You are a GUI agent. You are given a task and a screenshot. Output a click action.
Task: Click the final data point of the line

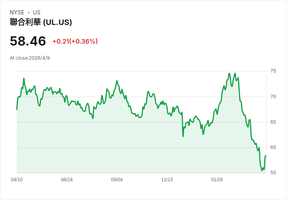coord(266,156)
